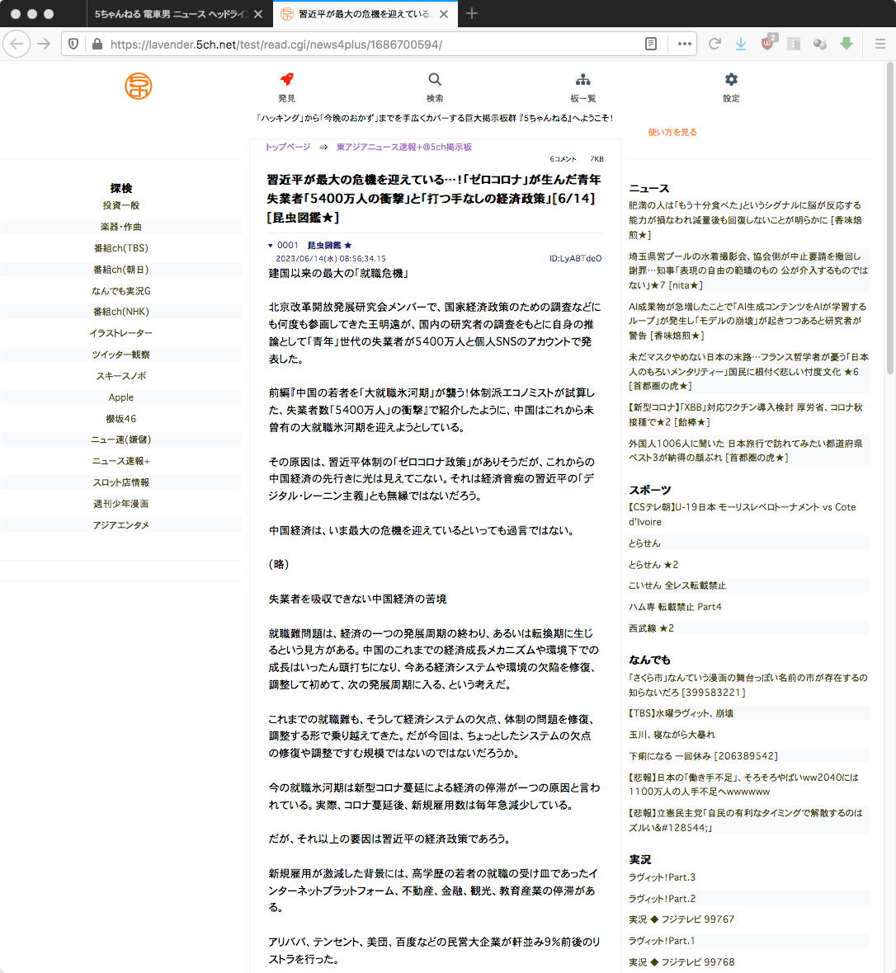Open the こいせん 全レス転載禁止 thread
Viewport: 896px width, 973px height.
tap(677, 585)
